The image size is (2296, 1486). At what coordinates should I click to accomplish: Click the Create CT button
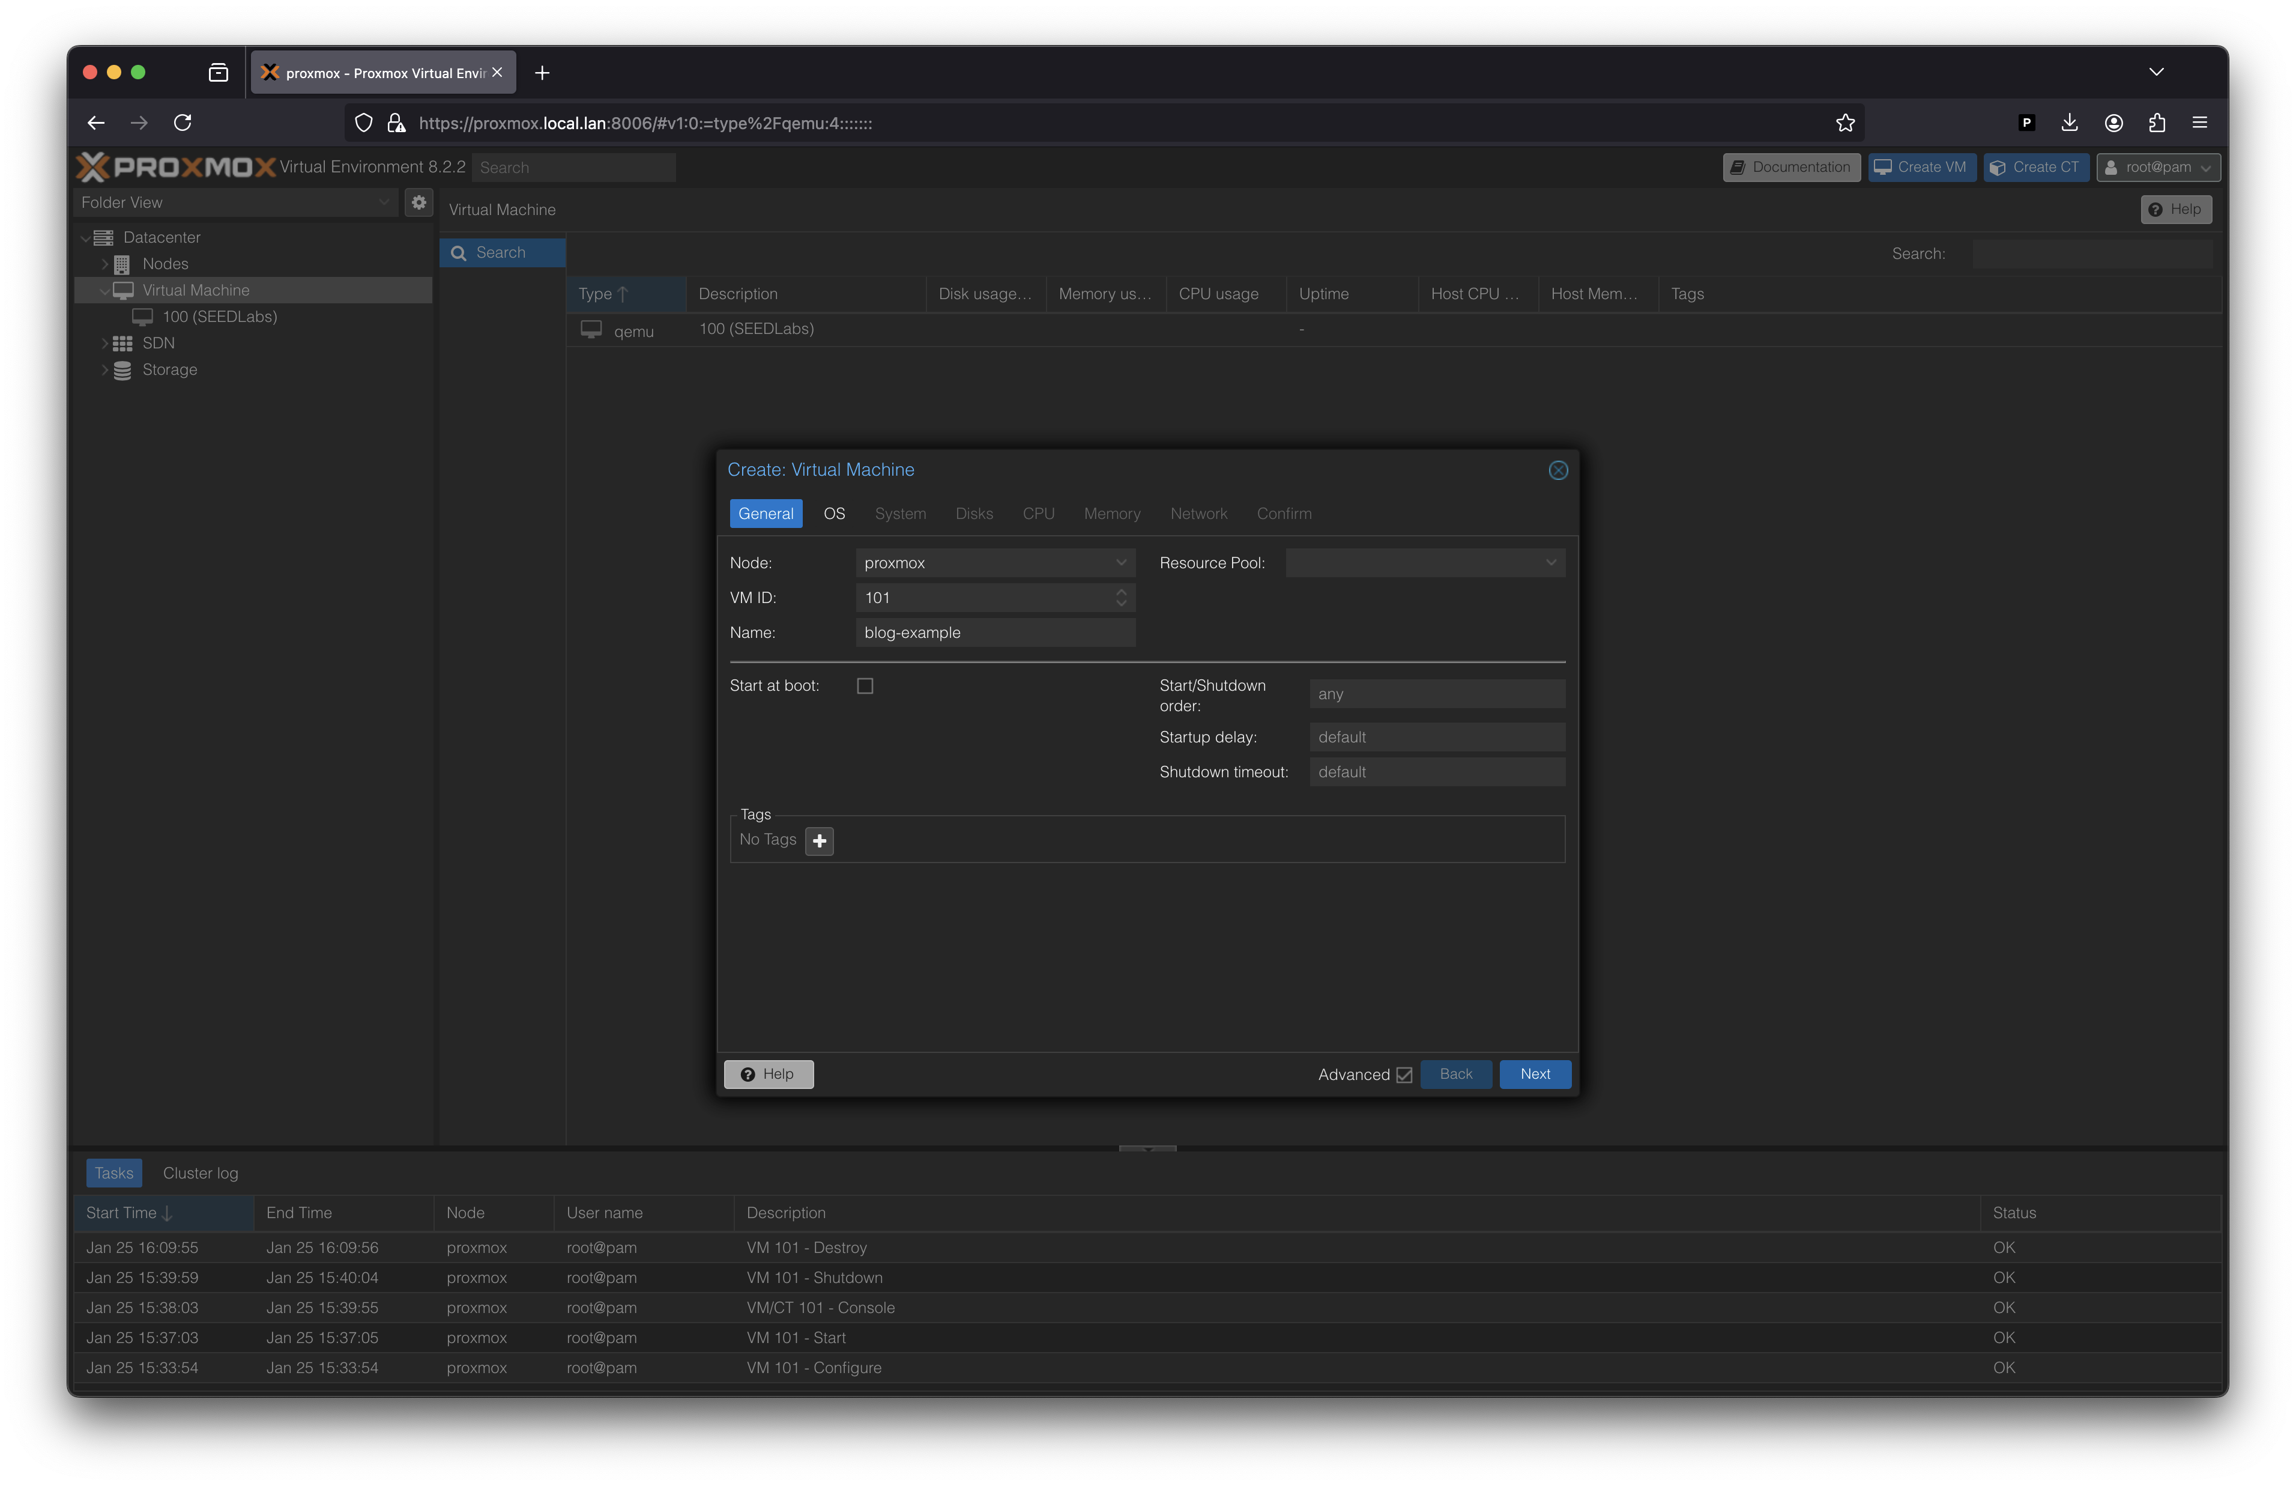(x=2035, y=167)
